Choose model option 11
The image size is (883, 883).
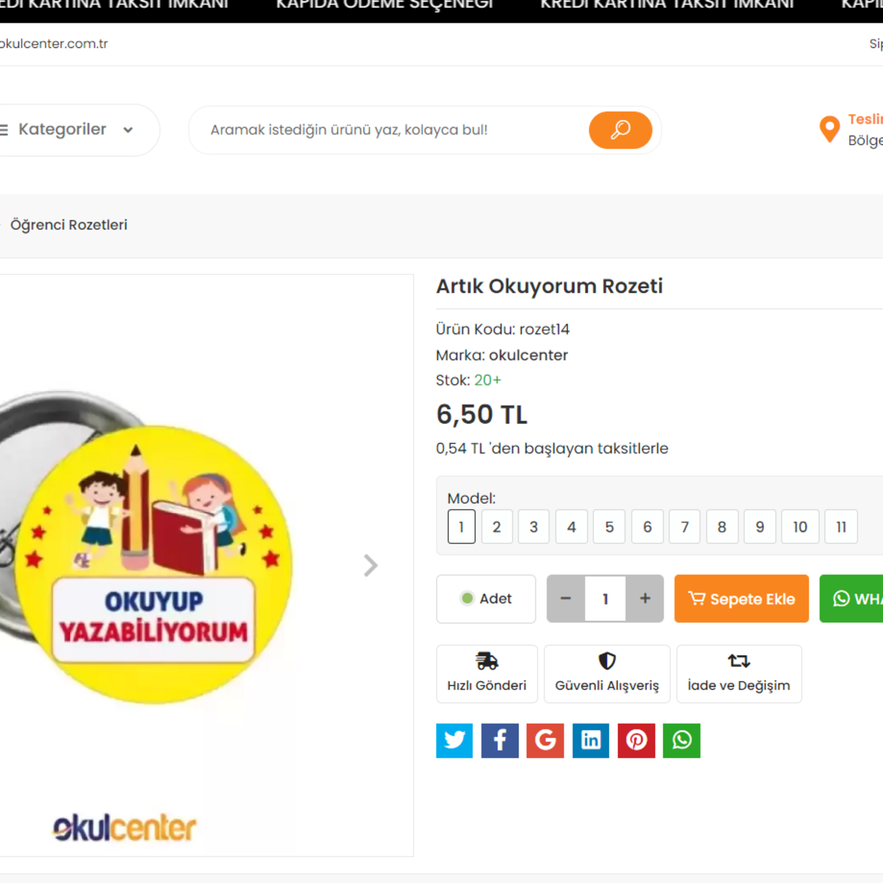coord(841,527)
